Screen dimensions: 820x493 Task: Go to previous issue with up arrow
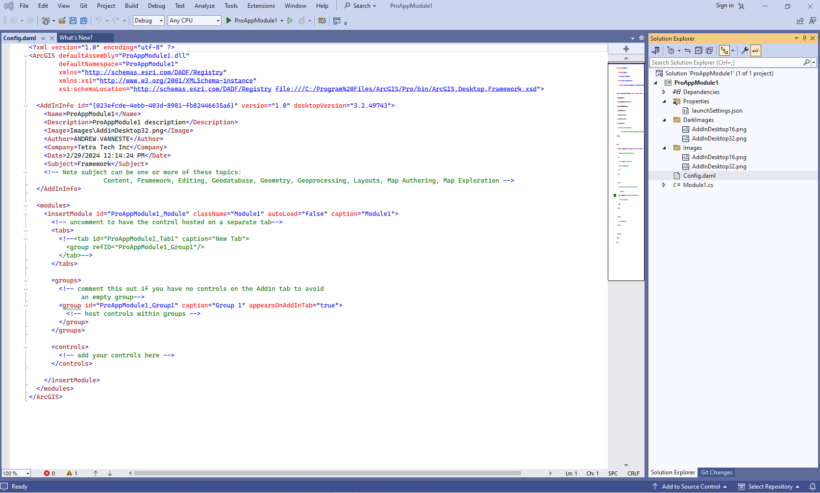coord(96,473)
